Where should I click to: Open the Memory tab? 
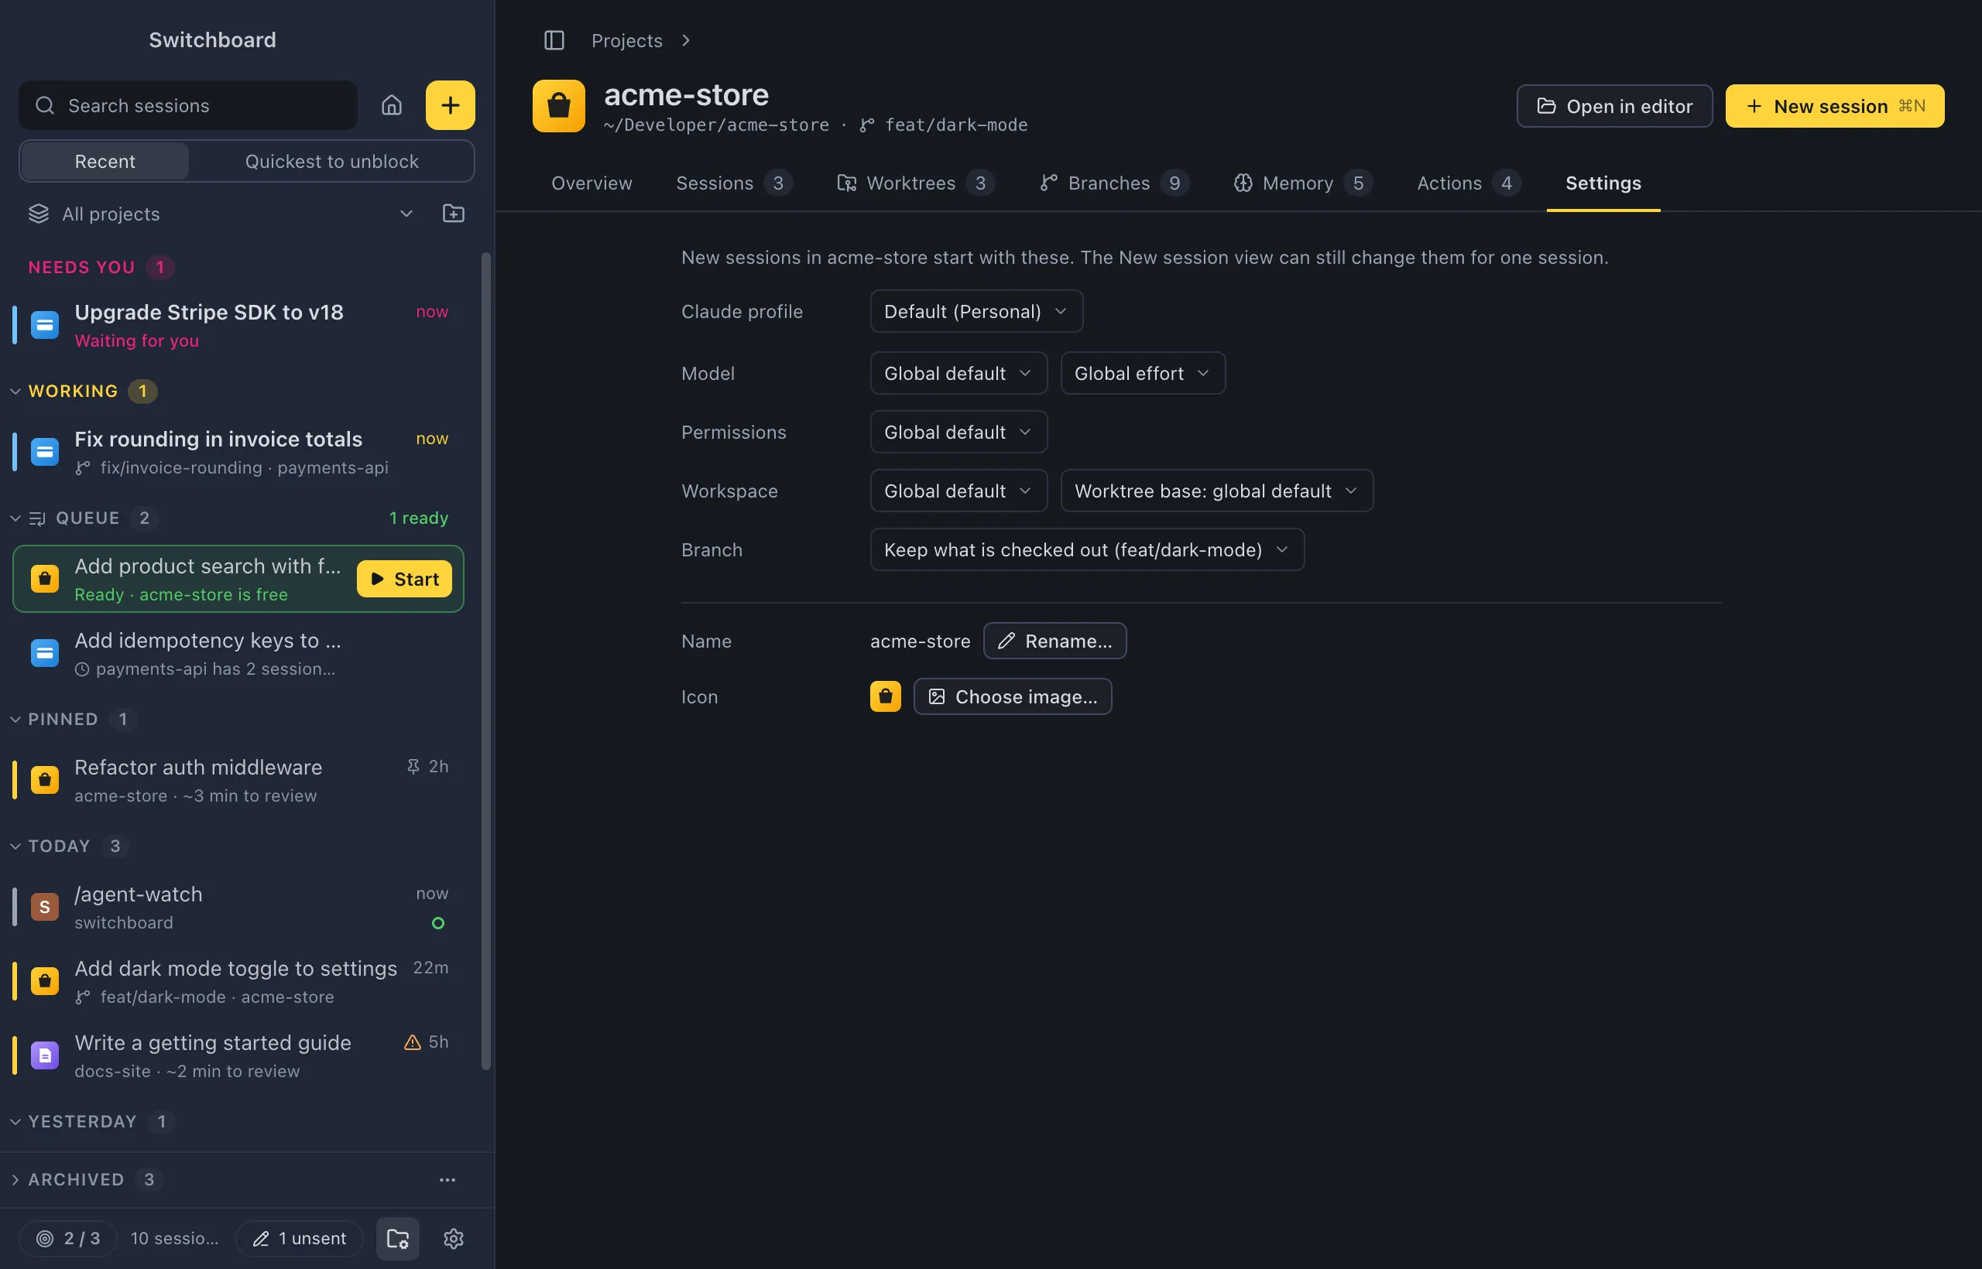(x=1303, y=183)
